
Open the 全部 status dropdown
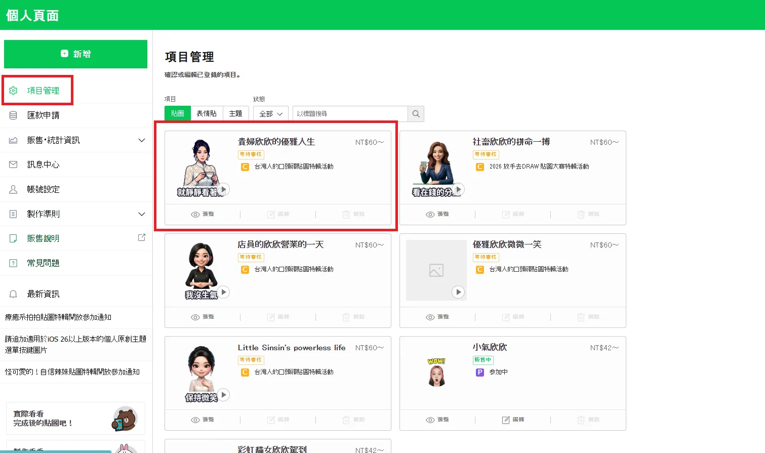click(271, 114)
